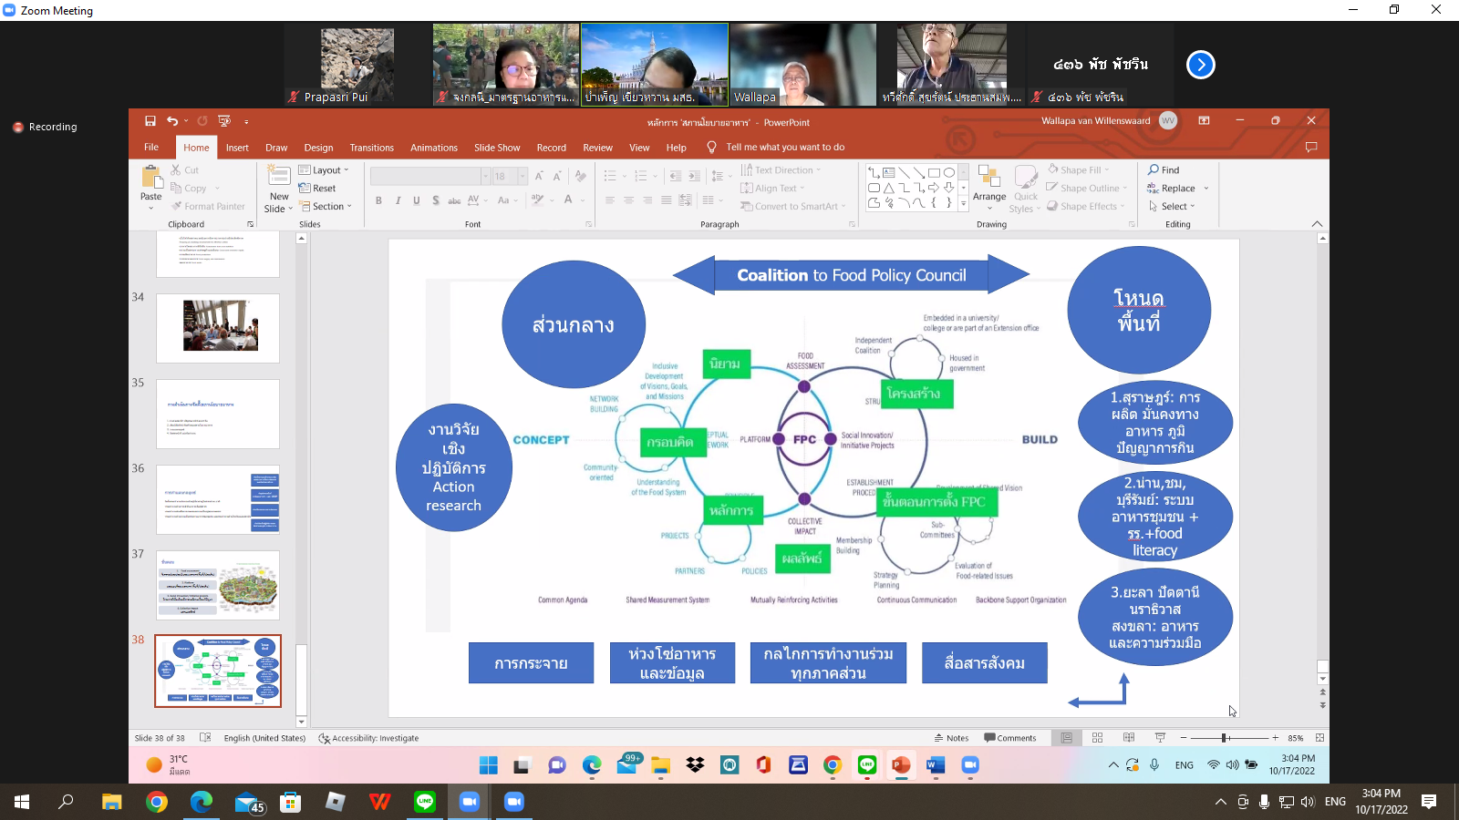
Task: Toggle underline formatting
Action: pos(416,200)
